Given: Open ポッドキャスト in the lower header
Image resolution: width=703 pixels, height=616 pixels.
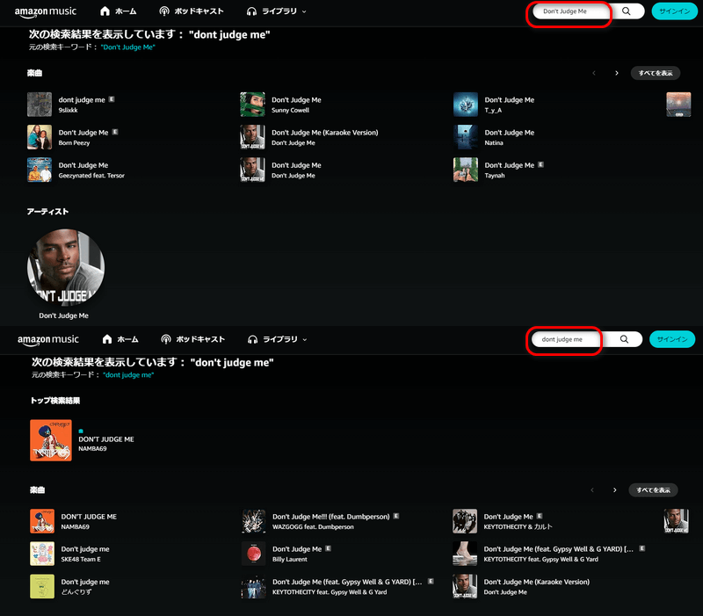Looking at the screenshot, I should 192,339.
